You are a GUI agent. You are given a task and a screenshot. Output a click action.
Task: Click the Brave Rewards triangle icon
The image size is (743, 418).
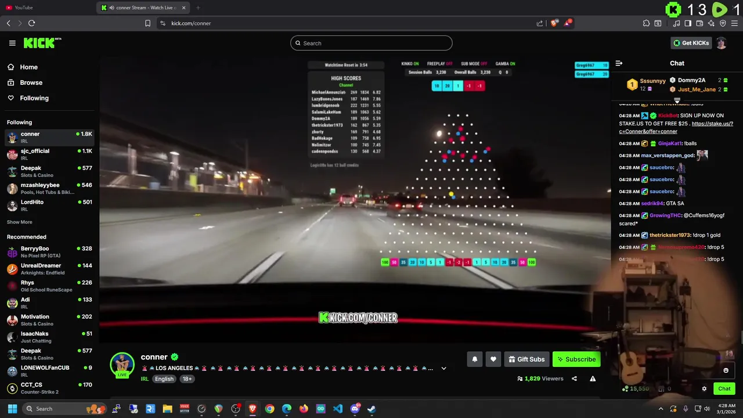tap(568, 23)
